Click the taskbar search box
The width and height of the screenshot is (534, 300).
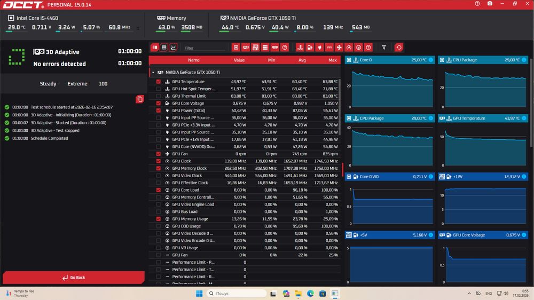click(237, 293)
